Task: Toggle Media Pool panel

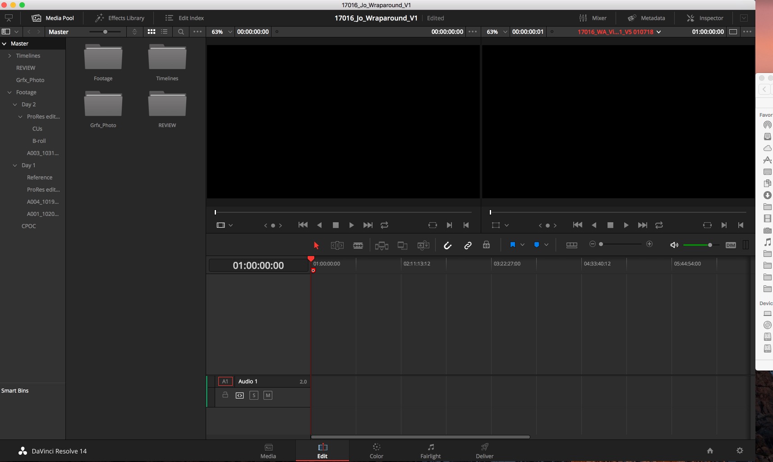Action: 53,18
